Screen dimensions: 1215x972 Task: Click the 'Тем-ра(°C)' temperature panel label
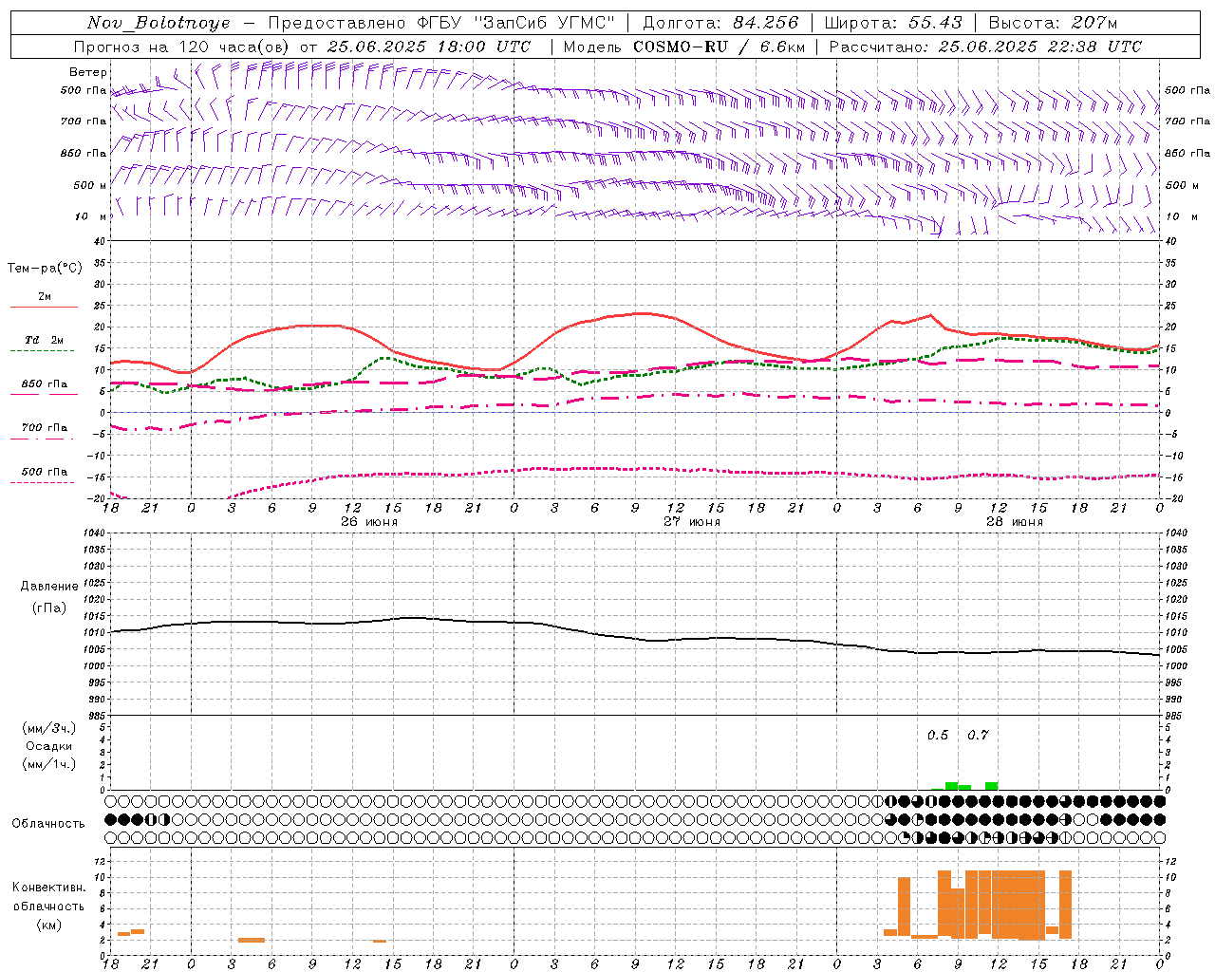(45, 269)
